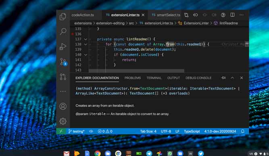
Task: Select the Explorer: Documentation panel tab
Action: 97,78
